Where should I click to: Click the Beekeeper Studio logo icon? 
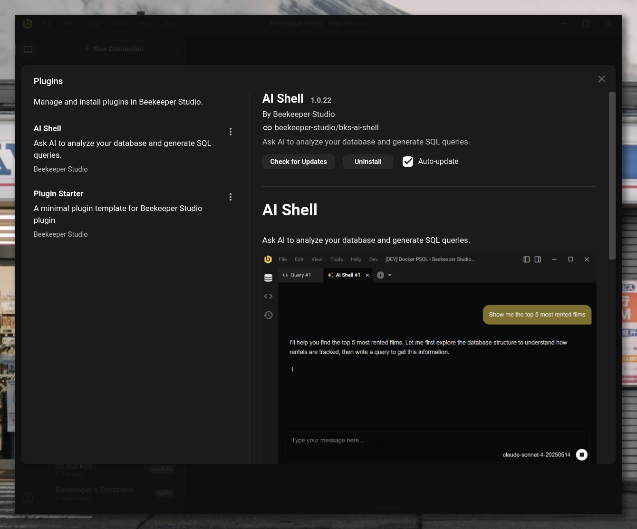[28, 23]
